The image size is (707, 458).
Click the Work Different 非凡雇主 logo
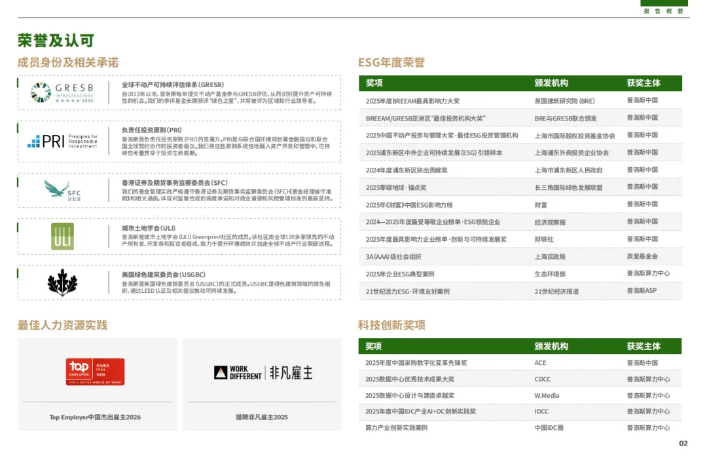[x=263, y=373]
